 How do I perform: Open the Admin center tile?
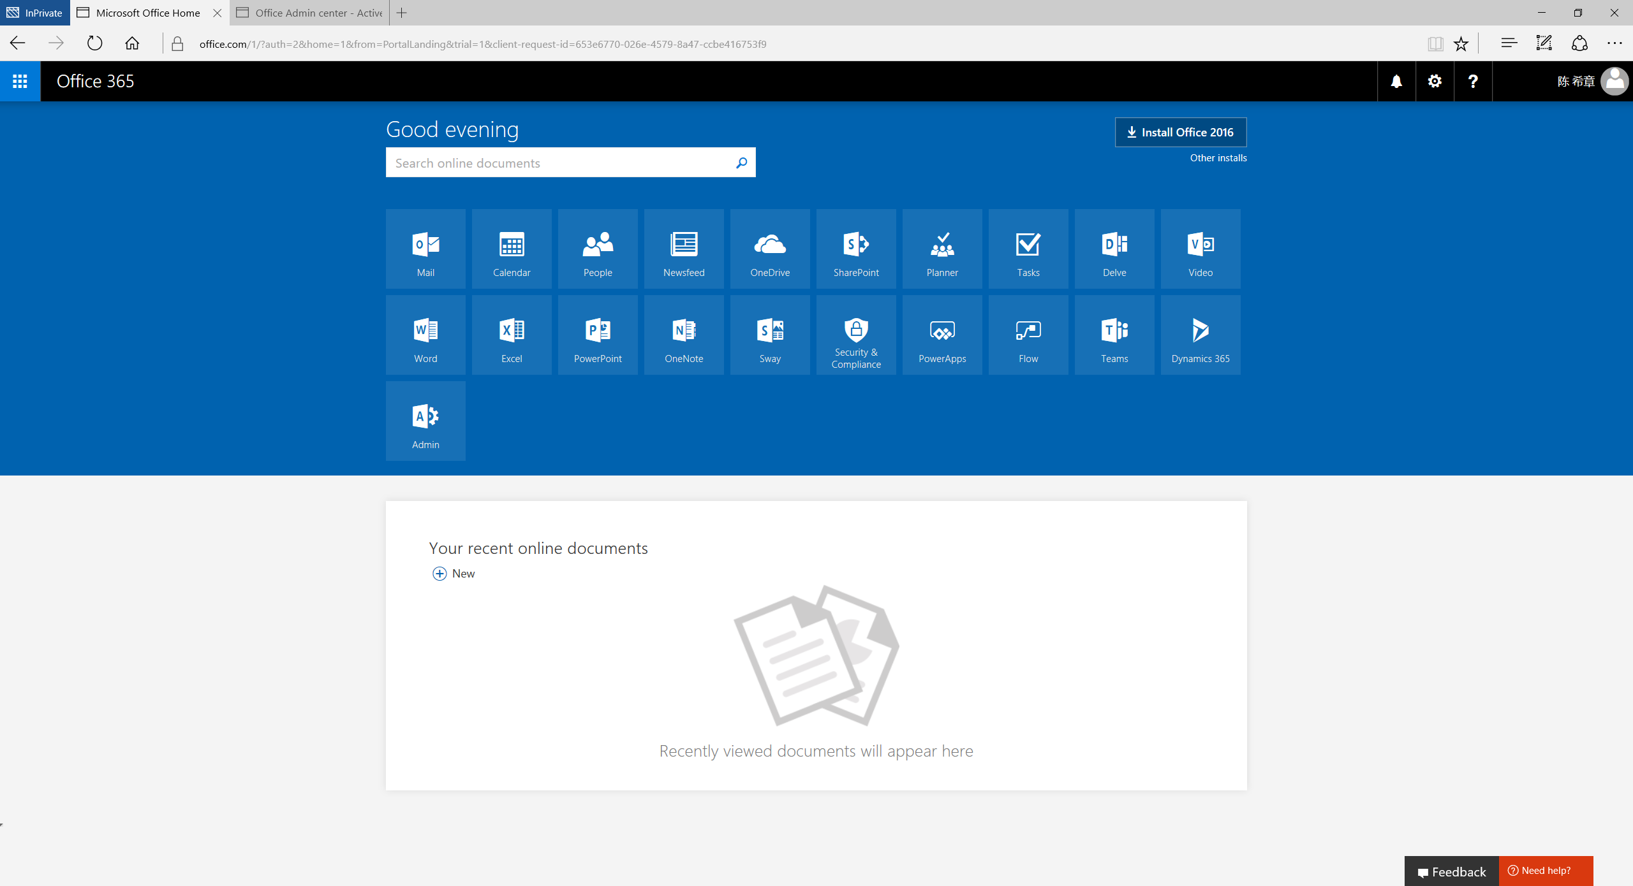425,421
